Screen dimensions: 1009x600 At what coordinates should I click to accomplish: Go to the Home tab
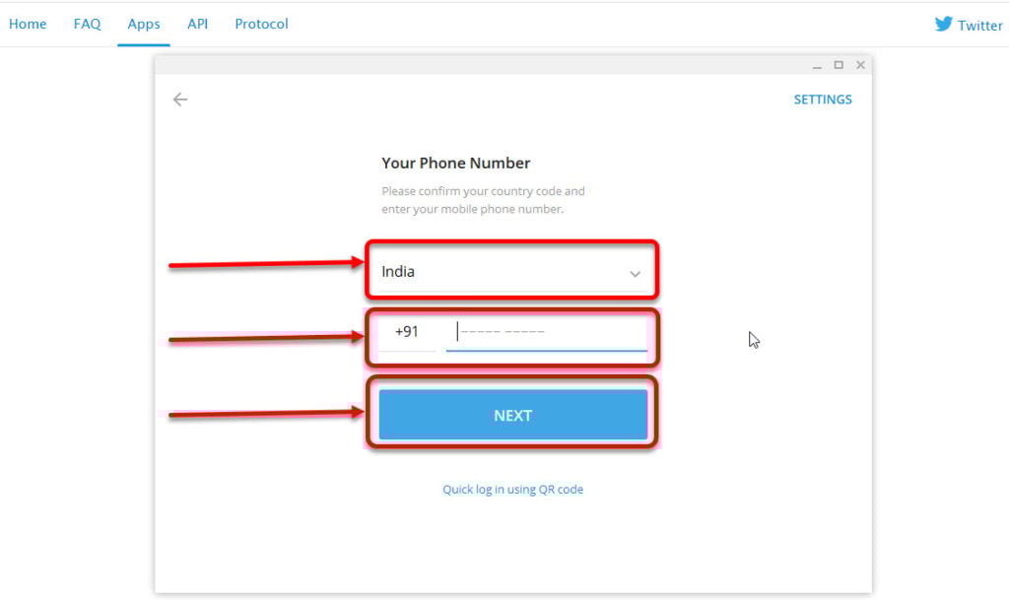coord(28,24)
